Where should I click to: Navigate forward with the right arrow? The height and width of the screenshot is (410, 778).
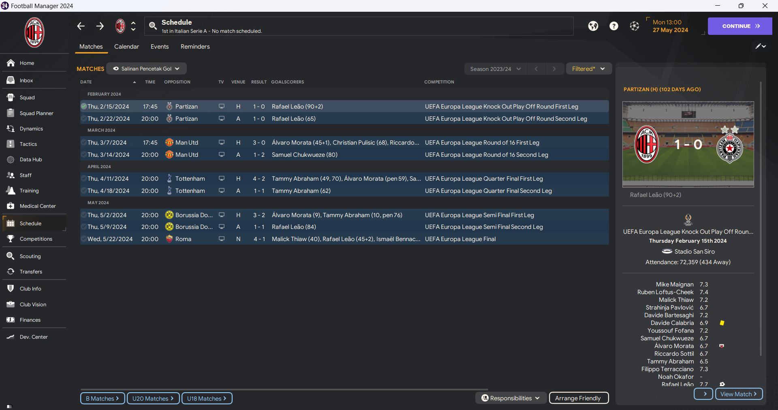(x=100, y=26)
